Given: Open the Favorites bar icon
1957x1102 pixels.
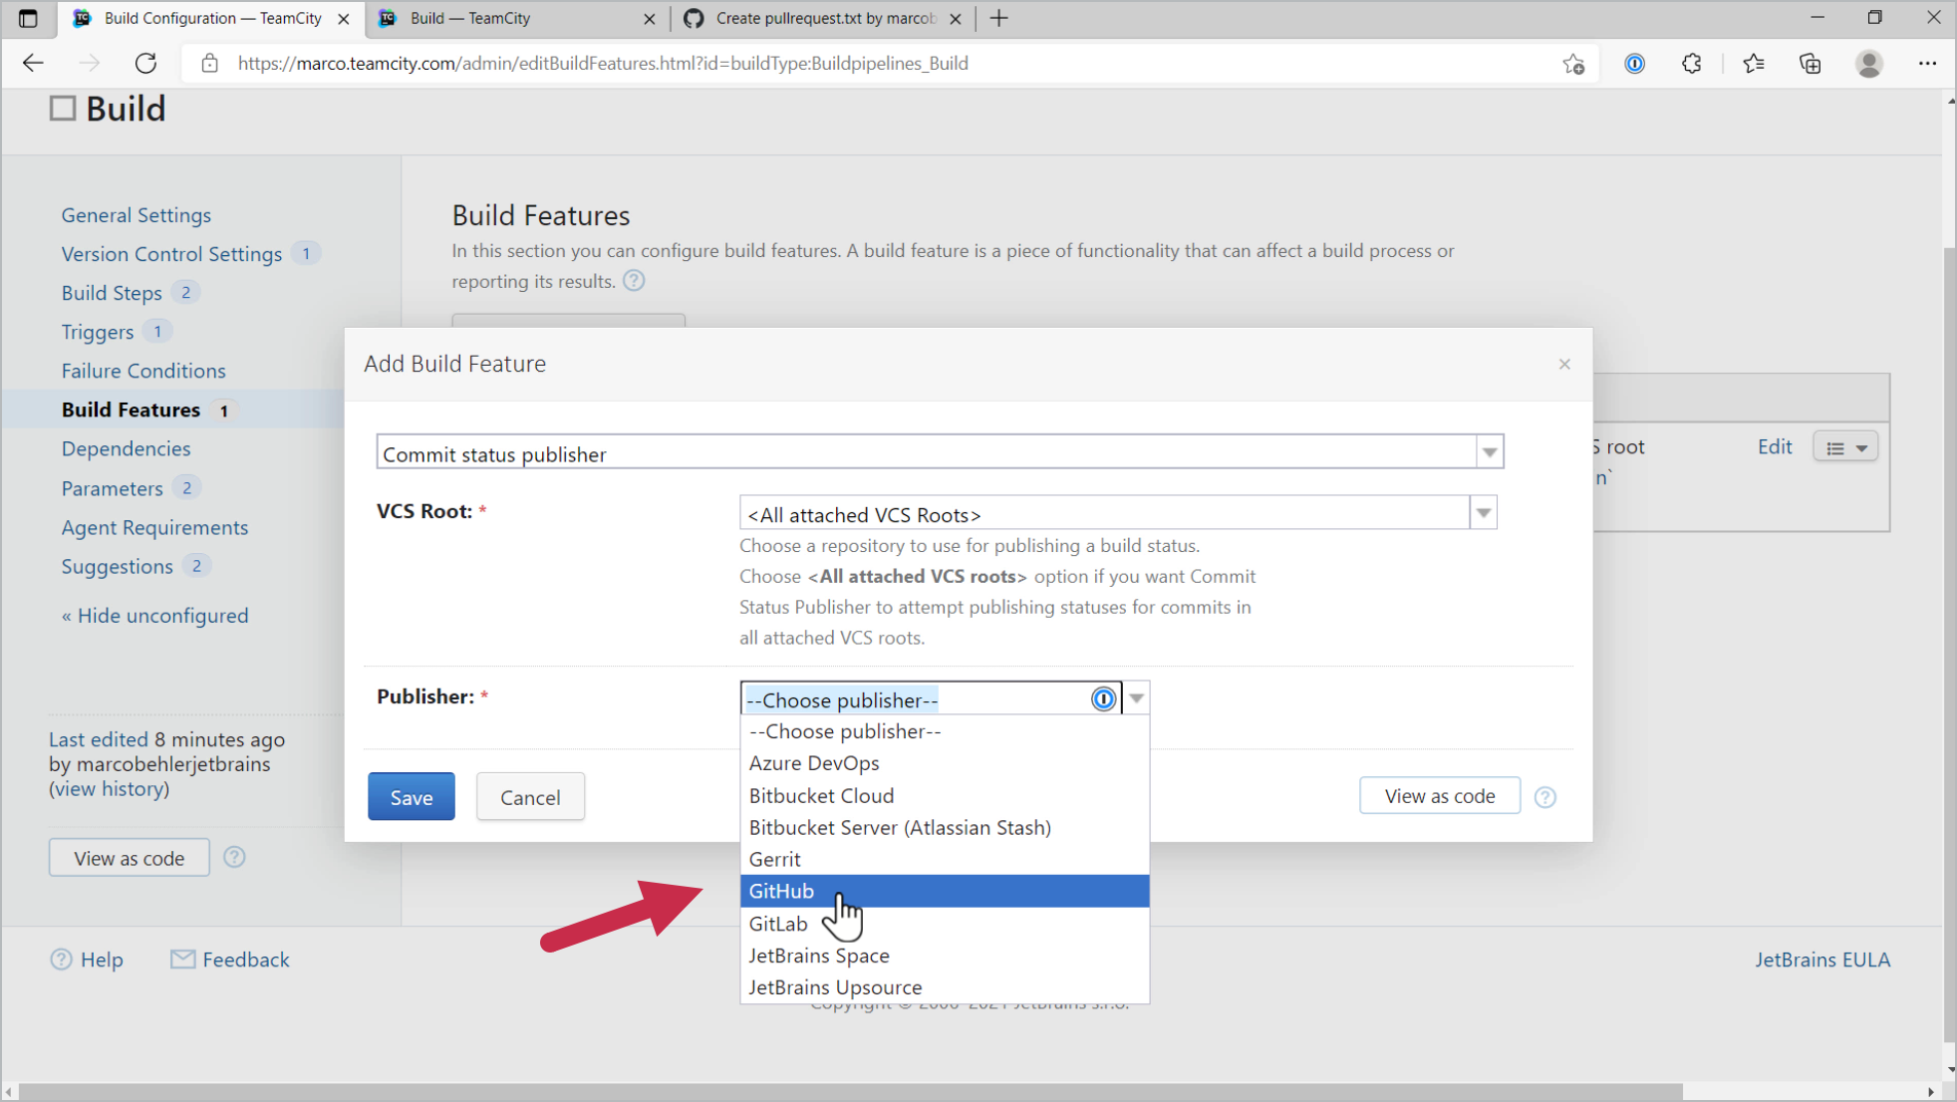Looking at the screenshot, I should click(1754, 63).
